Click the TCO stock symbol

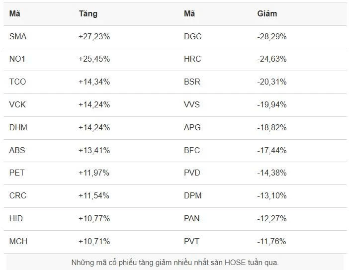(x=17, y=82)
